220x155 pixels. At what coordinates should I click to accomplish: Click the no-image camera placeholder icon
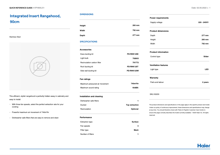click(x=40, y=66)
